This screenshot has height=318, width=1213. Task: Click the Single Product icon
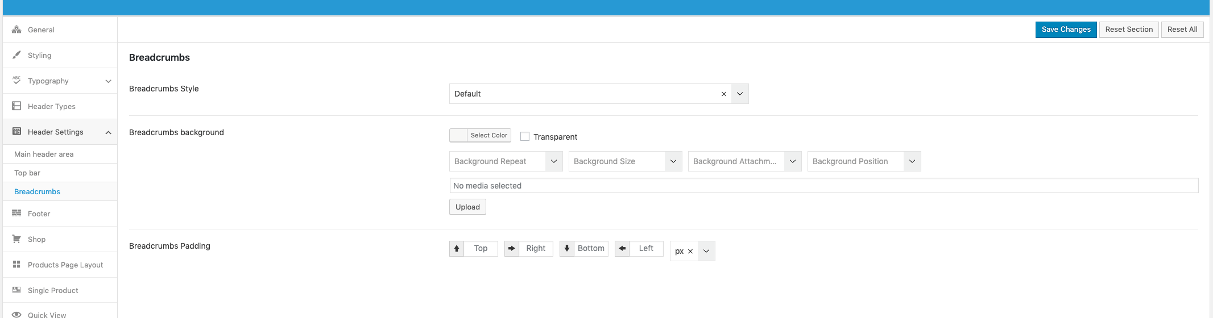point(16,290)
